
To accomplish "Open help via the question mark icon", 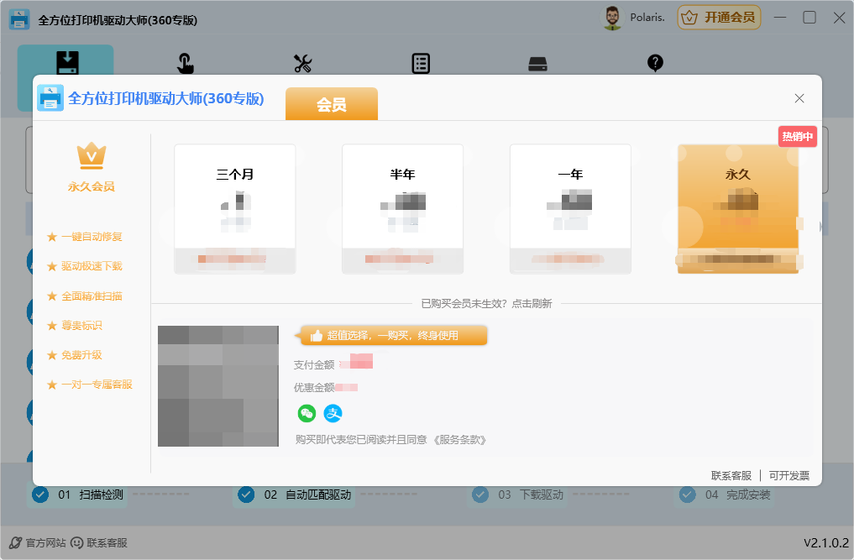I will point(655,63).
